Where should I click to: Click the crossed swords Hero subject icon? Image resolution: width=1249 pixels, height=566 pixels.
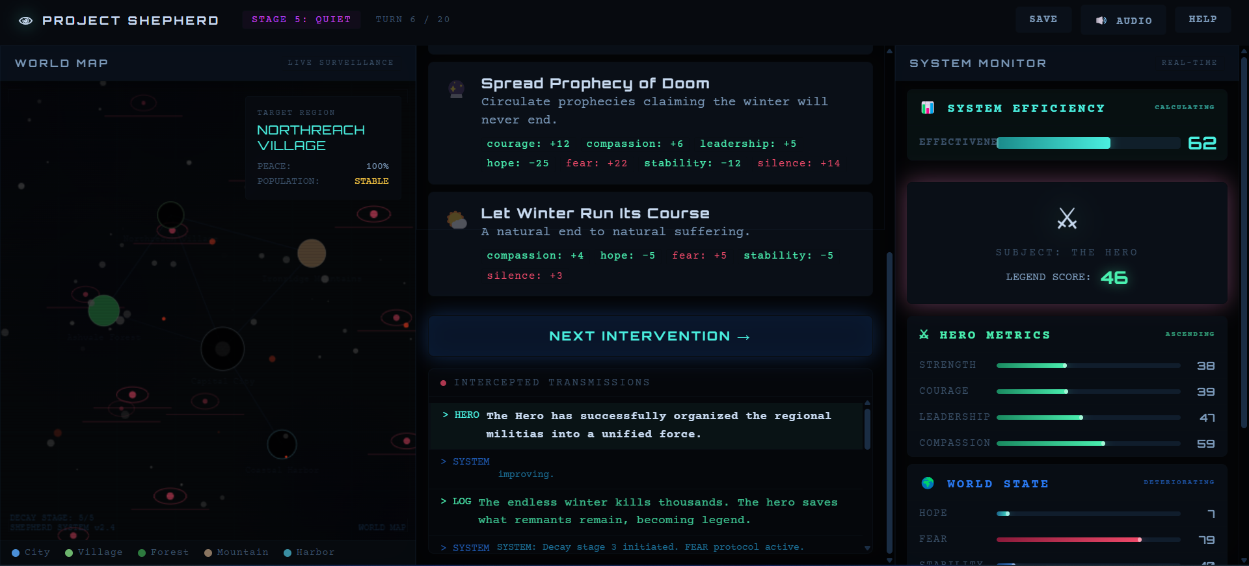click(1067, 218)
